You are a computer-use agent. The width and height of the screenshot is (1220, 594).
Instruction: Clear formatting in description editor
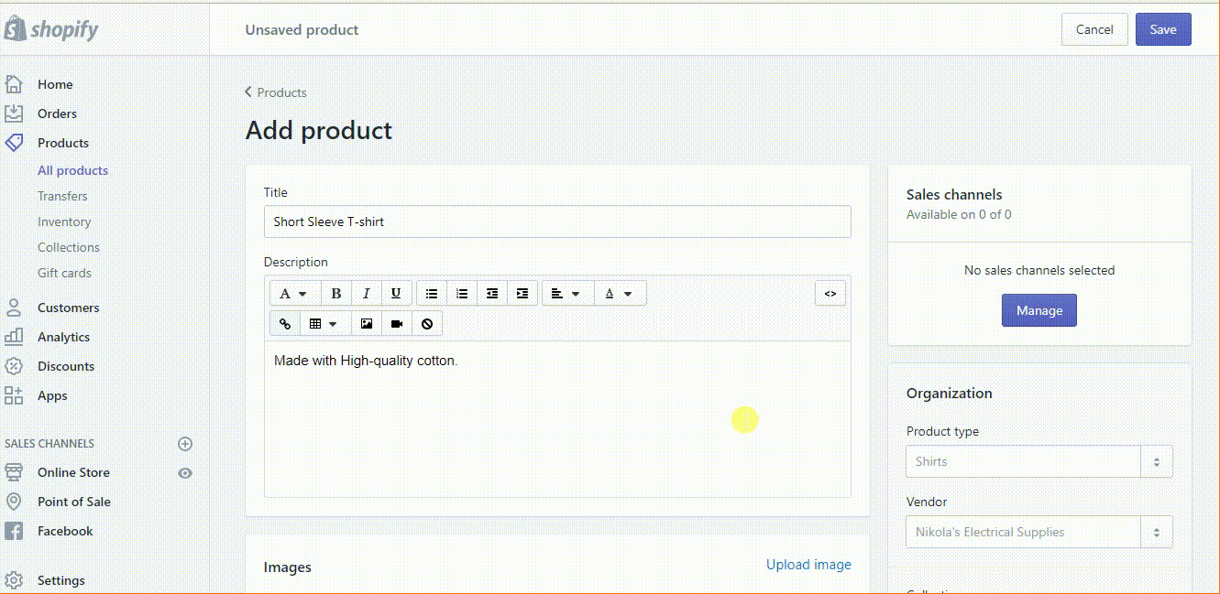[427, 324]
